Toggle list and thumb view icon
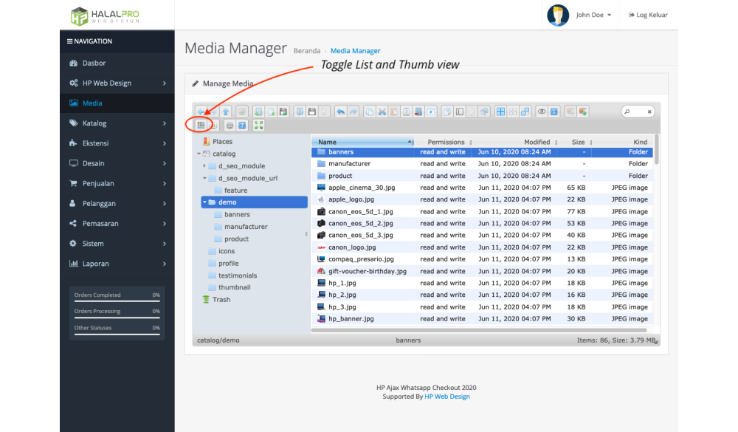 pos(201,126)
